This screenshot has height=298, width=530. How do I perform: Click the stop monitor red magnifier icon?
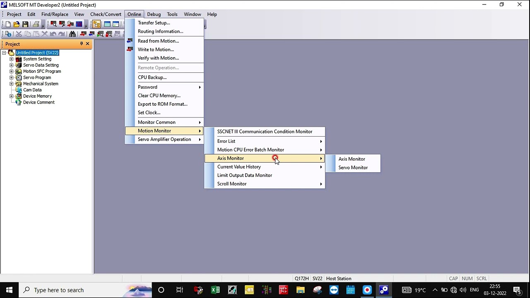click(x=109, y=34)
